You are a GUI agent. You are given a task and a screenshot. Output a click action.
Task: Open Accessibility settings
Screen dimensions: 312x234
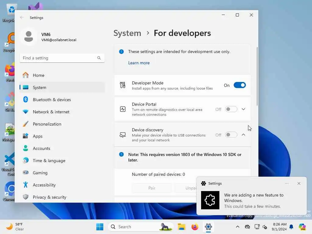click(x=62, y=185)
